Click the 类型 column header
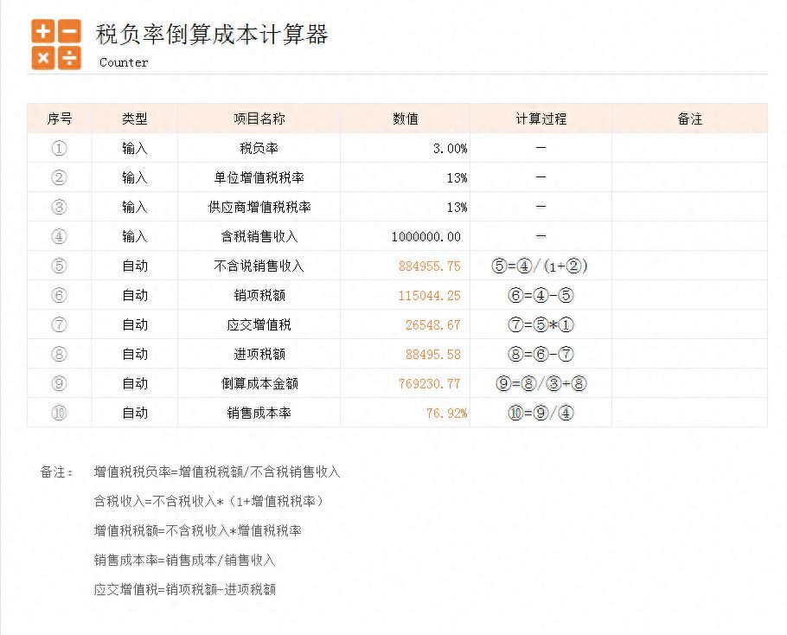 click(134, 119)
